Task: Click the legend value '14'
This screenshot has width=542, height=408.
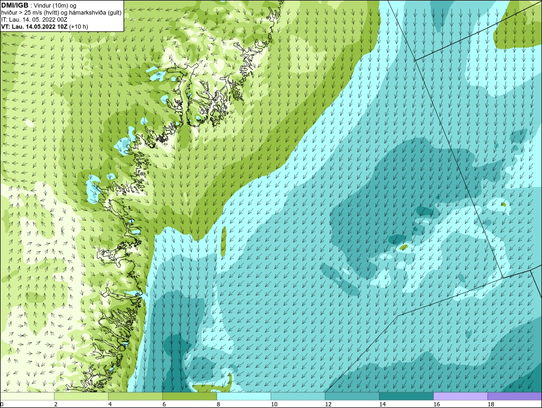Action: [x=382, y=404]
